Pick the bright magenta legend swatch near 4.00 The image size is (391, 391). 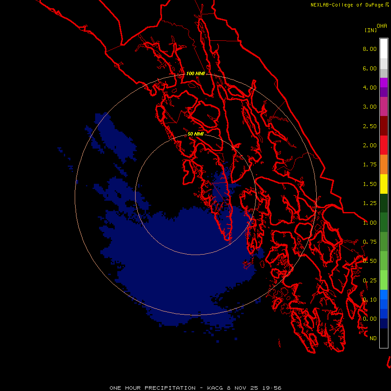384,83
